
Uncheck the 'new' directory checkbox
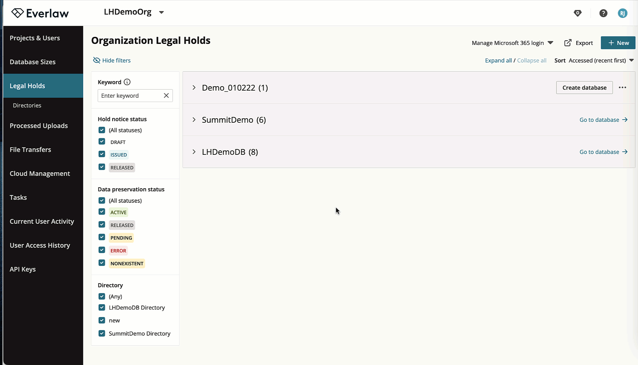click(x=102, y=320)
